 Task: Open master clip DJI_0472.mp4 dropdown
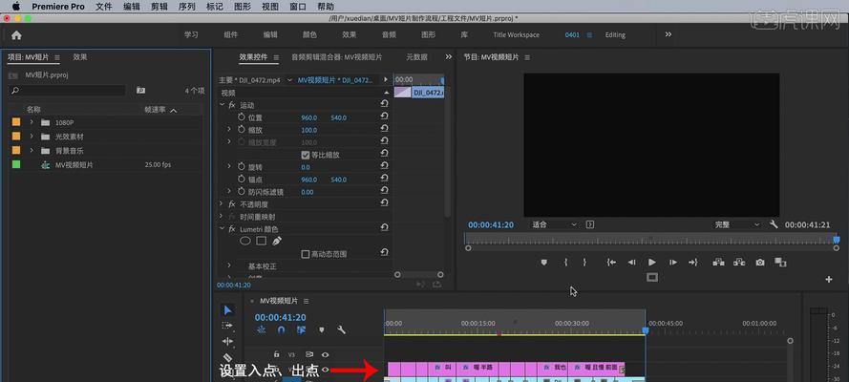coord(289,80)
